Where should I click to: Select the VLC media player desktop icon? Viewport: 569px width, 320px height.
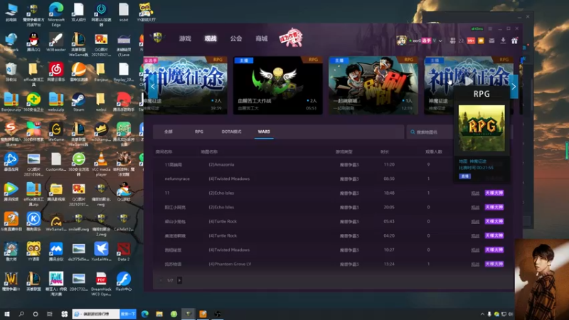point(101,164)
